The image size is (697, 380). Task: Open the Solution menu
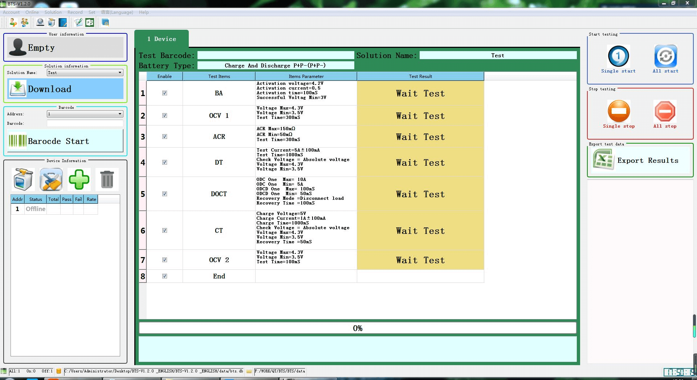tap(53, 12)
